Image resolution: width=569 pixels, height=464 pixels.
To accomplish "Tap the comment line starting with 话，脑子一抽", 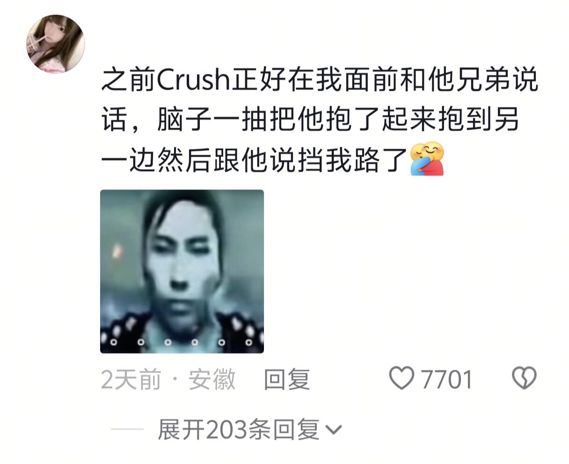I will pyautogui.click(x=310, y=120).
